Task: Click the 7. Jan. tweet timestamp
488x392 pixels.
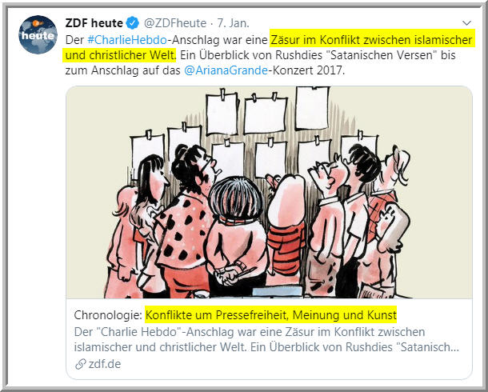Action: pos(233,23)
